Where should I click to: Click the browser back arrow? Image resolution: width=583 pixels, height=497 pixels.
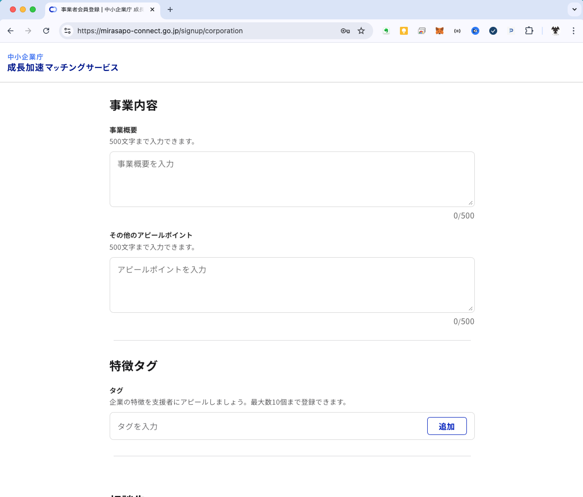pyautogui.click(x=10, y=31)
